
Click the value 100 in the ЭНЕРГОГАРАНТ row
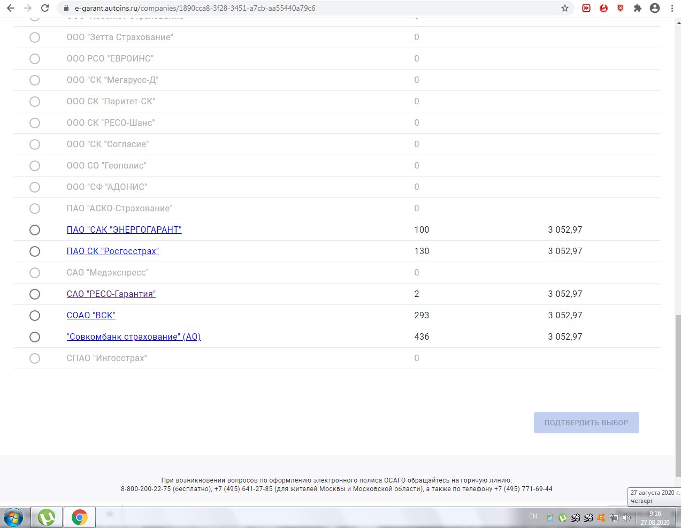(x=422, y=230)
